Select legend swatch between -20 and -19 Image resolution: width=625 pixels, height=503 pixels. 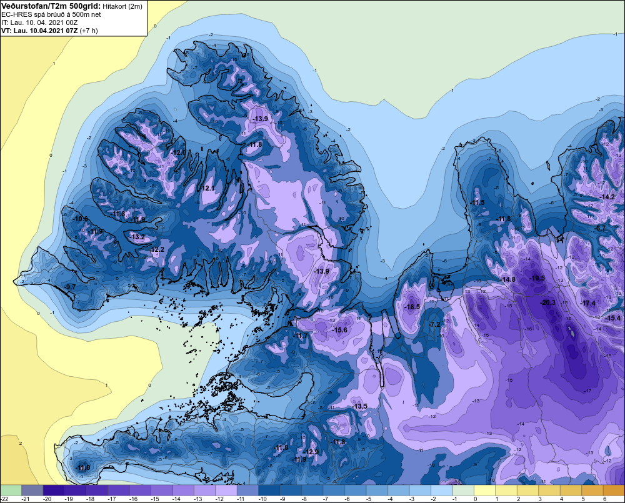pos(54,491)
